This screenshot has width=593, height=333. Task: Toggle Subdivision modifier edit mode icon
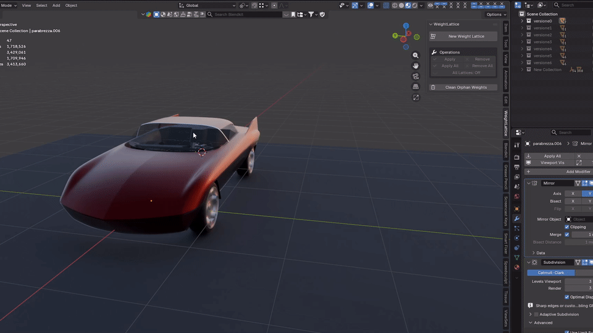pyautogui.click(x=585, y=263)
